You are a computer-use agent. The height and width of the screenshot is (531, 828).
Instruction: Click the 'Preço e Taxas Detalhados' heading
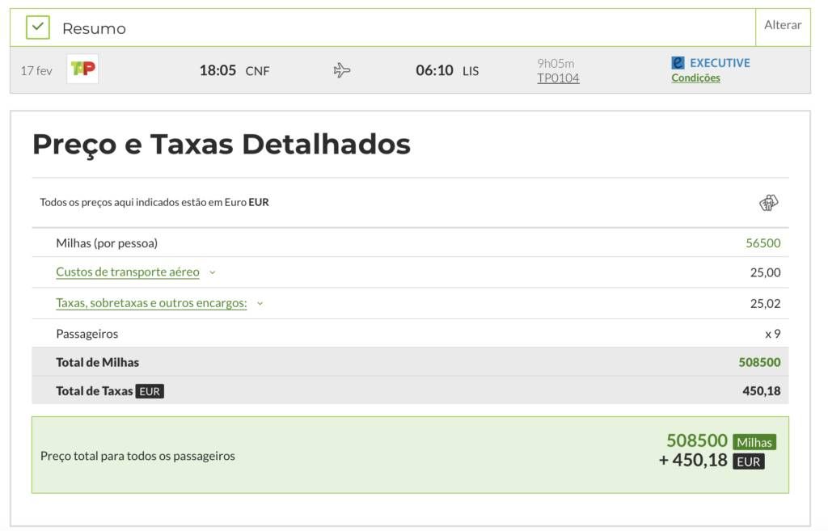[222, 144]
